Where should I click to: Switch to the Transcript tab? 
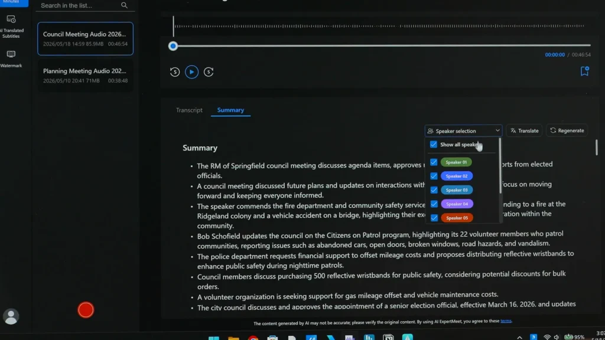point(189,110)
